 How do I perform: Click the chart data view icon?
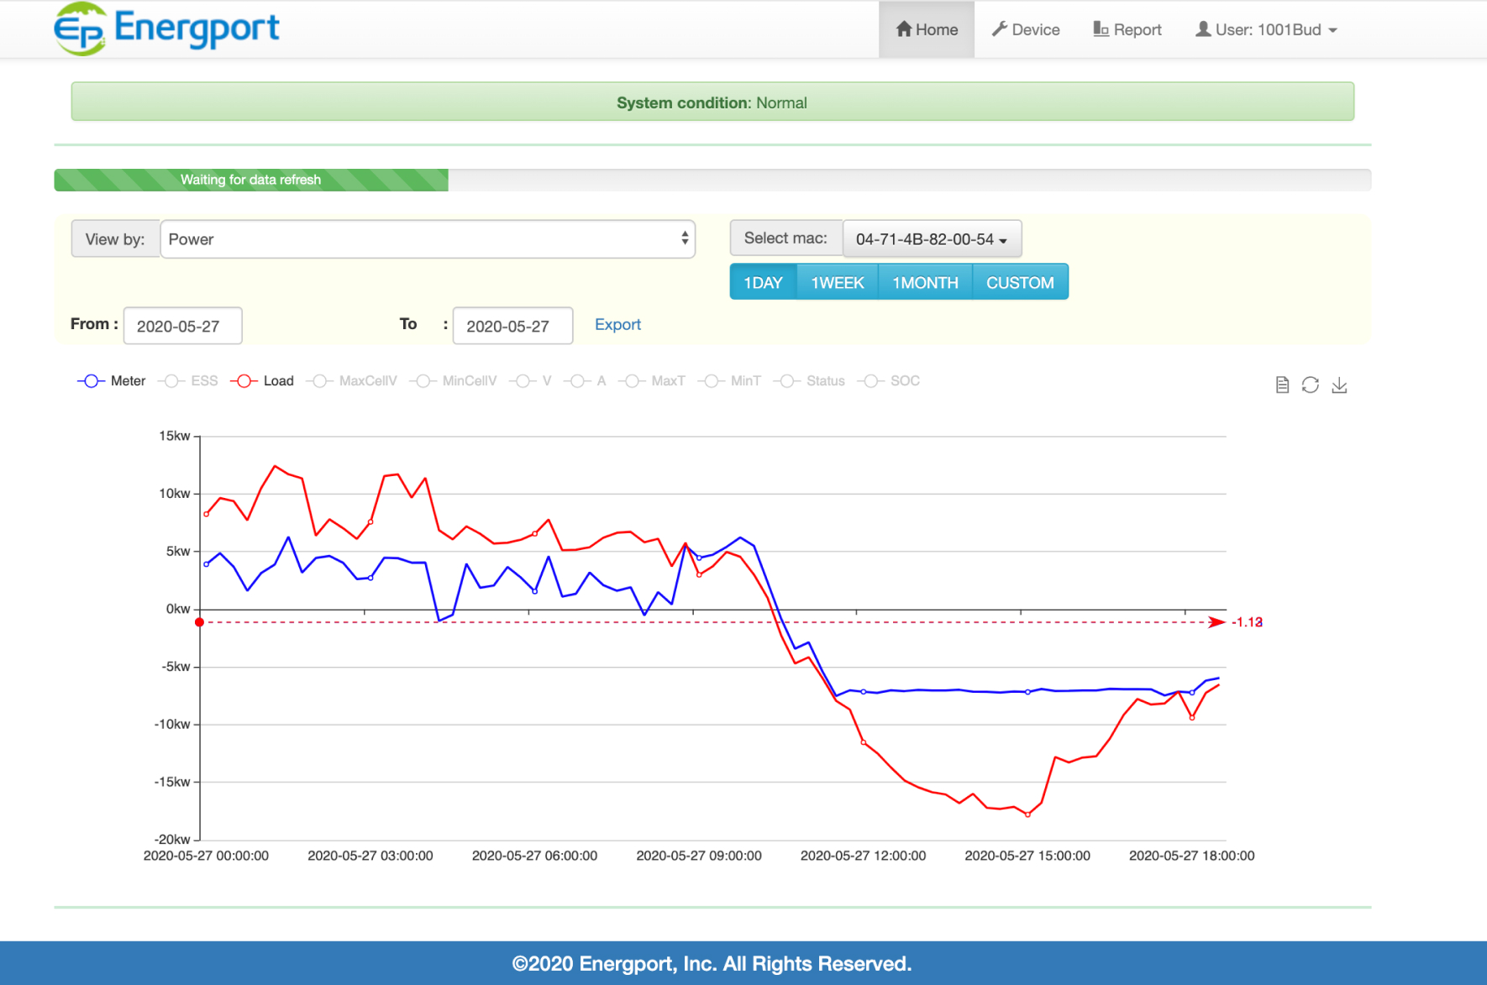[1282, 385]
